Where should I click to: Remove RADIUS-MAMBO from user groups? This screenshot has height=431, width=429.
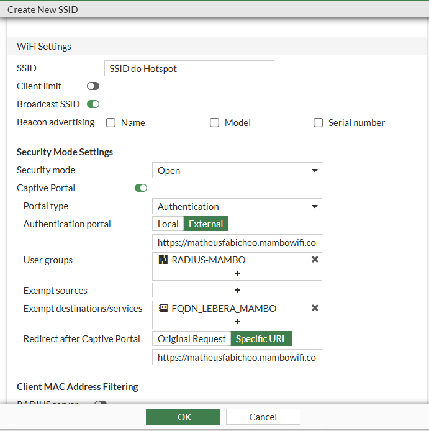click(x=315, y=260)
